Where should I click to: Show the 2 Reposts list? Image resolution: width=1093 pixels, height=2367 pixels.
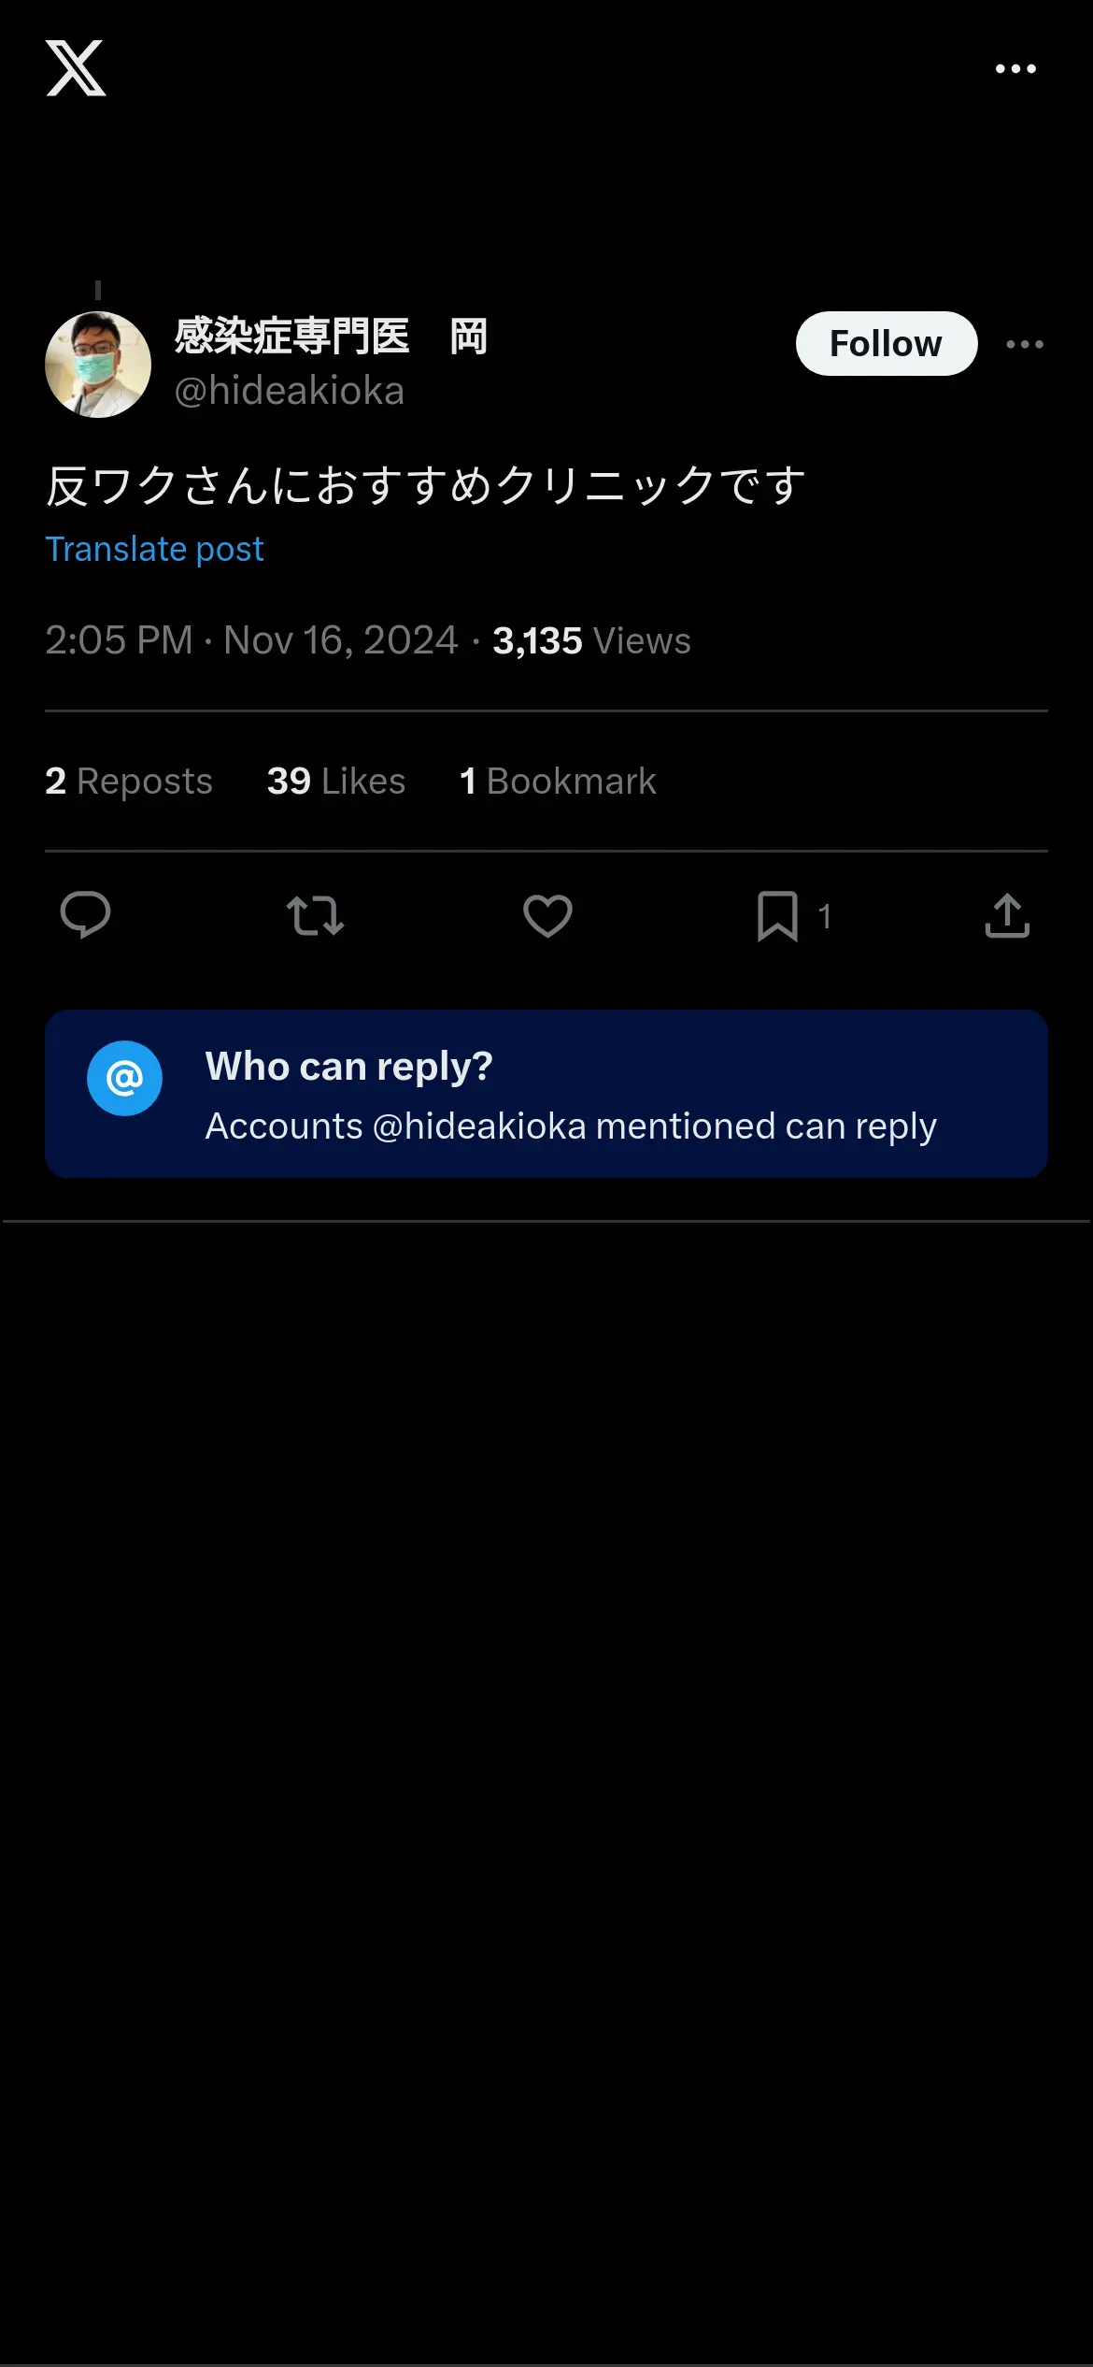coord(129,782)
